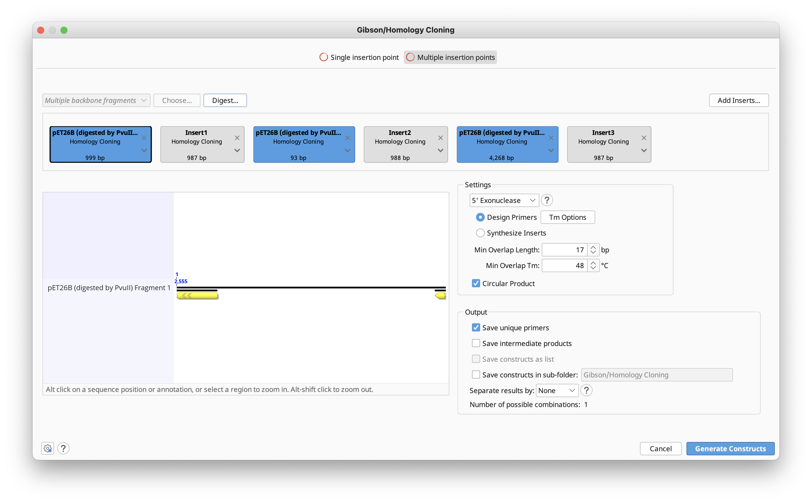Viewport: 812px width, 503px height.
Task: Open the Separate results by None dropdown
Action: [557, 390]
